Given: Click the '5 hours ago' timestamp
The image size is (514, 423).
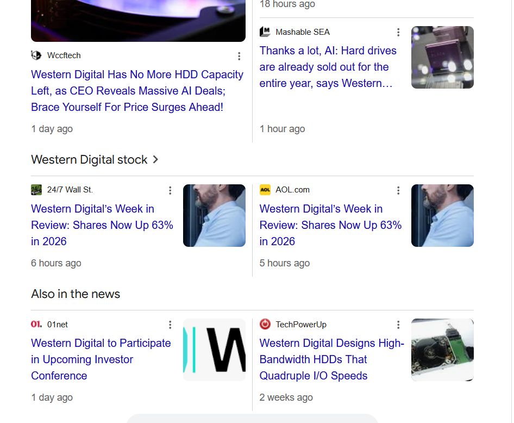Looking at the screenshot, I should (285, 263).
